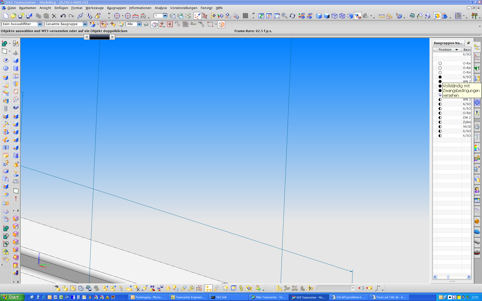Click the open folder icon
The width and height of the screenshot is (482, 301).
click(x=14, y=16)
